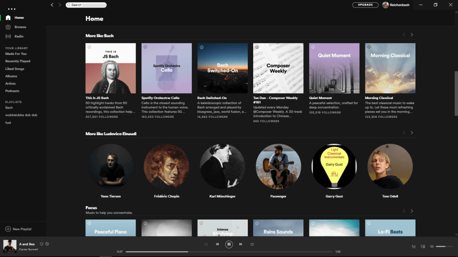Like the current song with heart icon
458x257 pixels.
click(42, 244)
